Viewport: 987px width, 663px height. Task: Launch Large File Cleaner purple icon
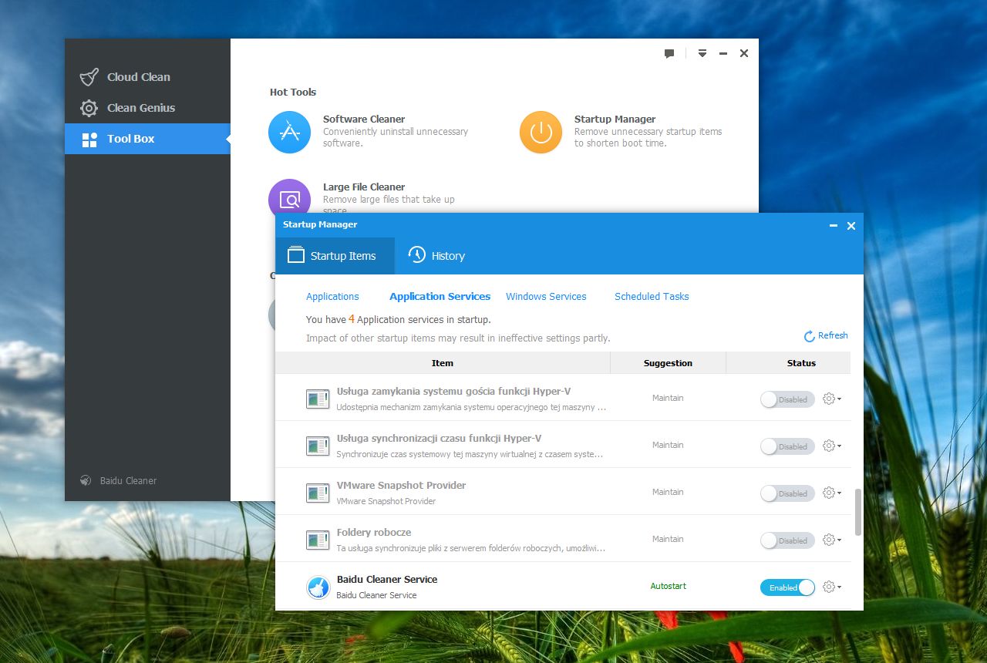[289, 197]
